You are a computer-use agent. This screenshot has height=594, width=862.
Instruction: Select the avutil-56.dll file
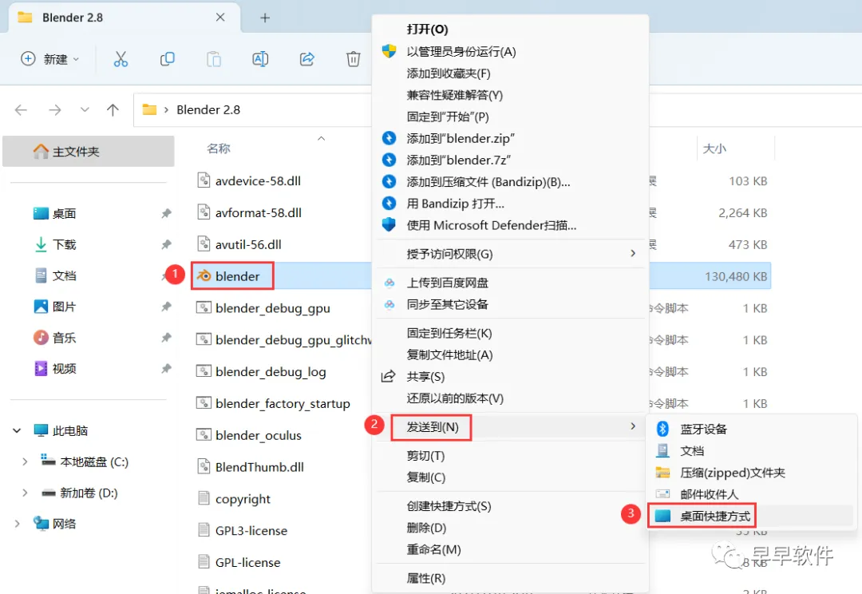tap(248, 245)
